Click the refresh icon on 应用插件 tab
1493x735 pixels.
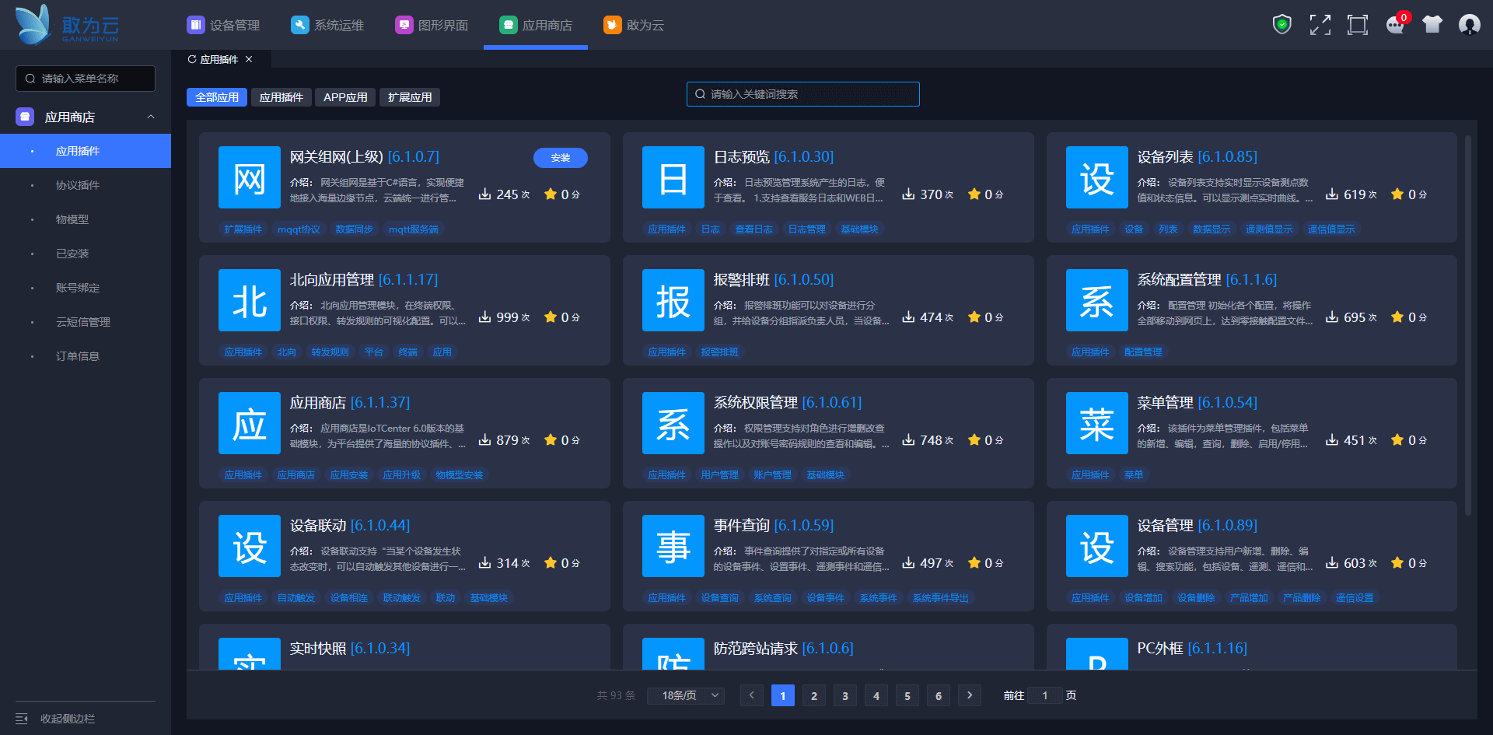tap(192, 59)
